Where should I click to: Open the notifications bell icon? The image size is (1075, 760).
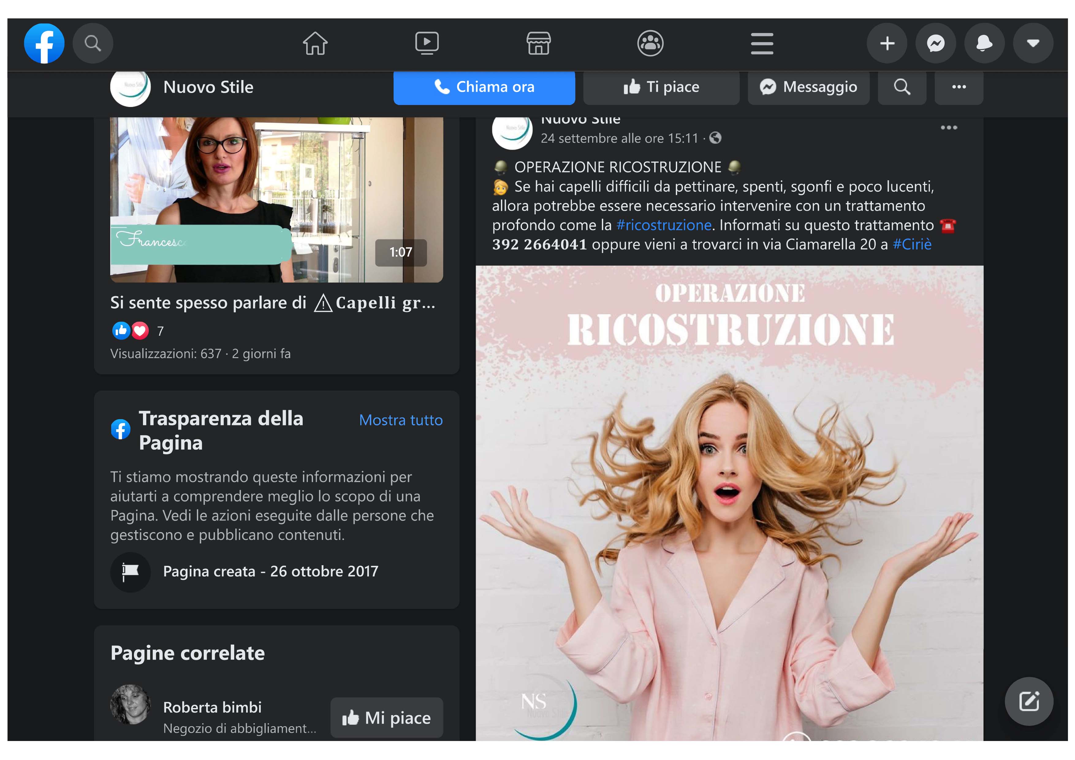point(984,44)
